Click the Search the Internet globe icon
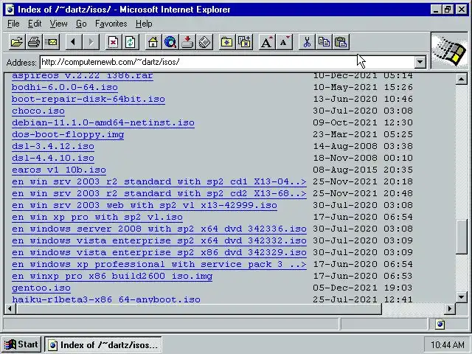 tap(170, 42)
